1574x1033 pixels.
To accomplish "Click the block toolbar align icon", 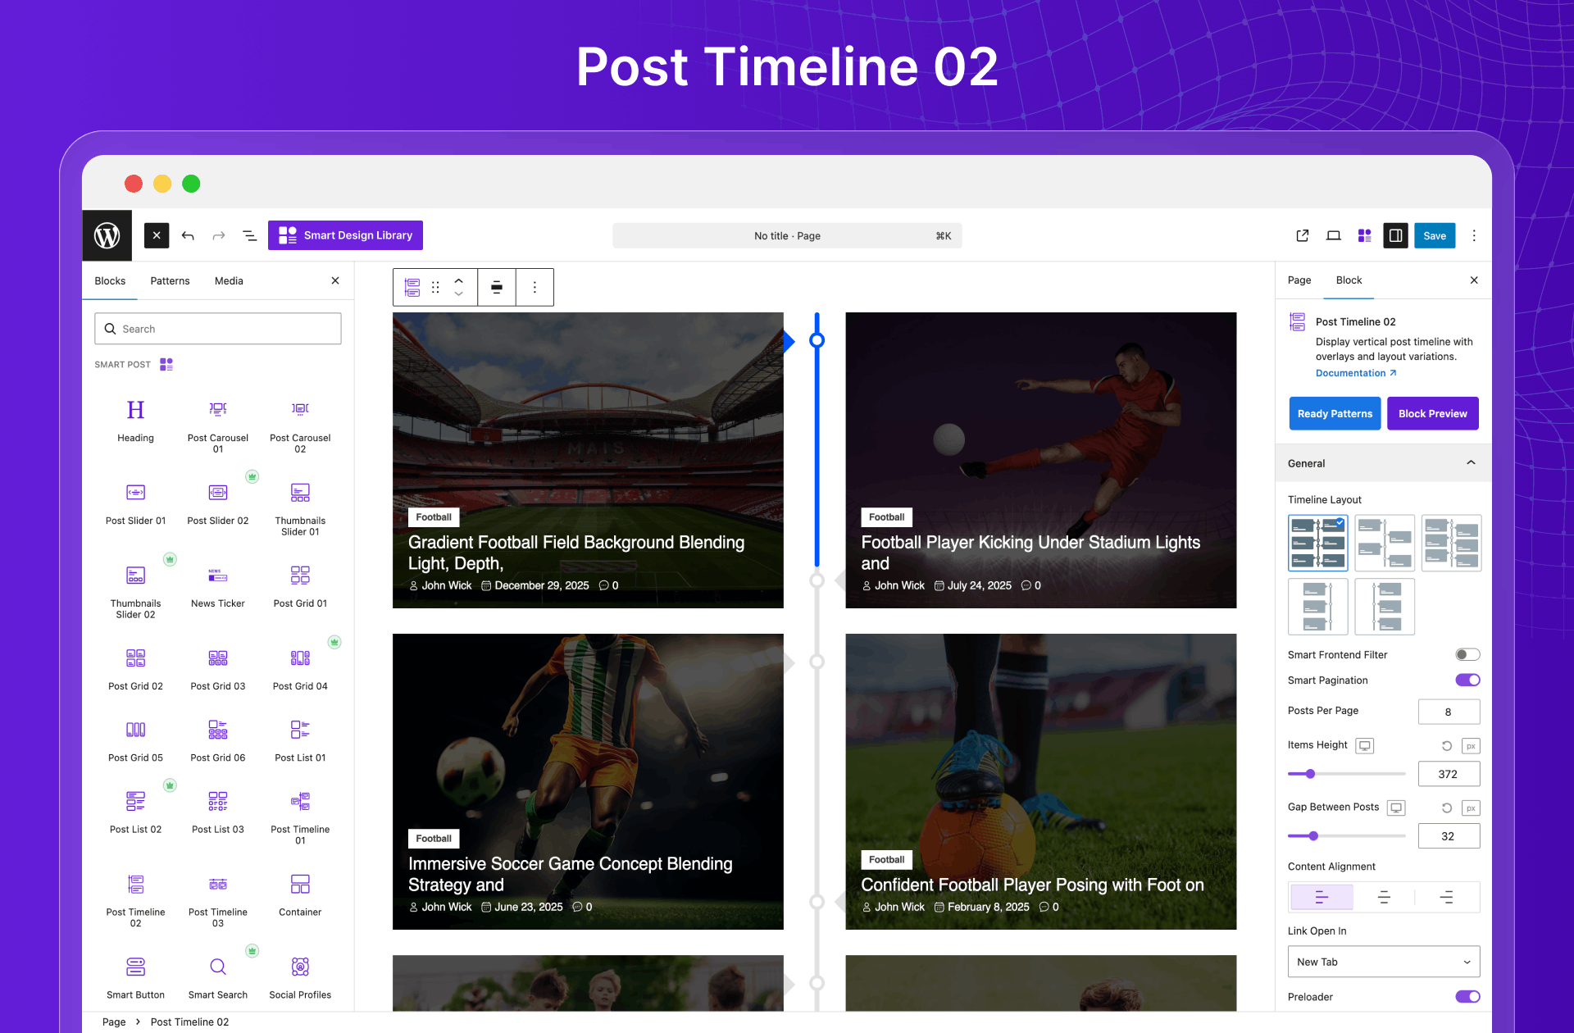I will [497, 287].
